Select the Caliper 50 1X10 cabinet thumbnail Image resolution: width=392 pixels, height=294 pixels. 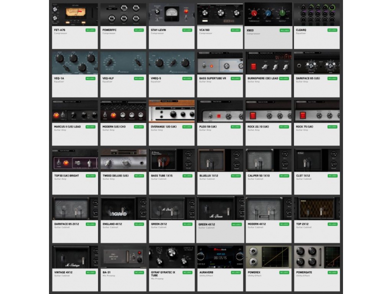269,161
